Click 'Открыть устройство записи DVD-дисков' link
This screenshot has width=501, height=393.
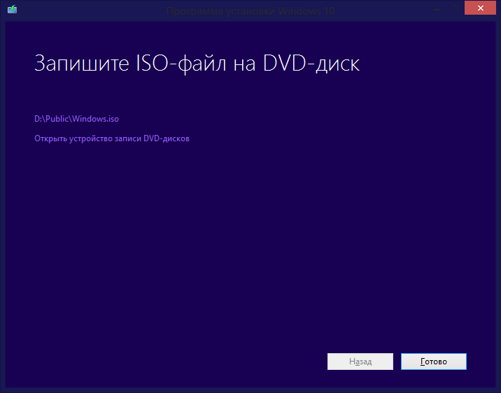pos(112,138)
